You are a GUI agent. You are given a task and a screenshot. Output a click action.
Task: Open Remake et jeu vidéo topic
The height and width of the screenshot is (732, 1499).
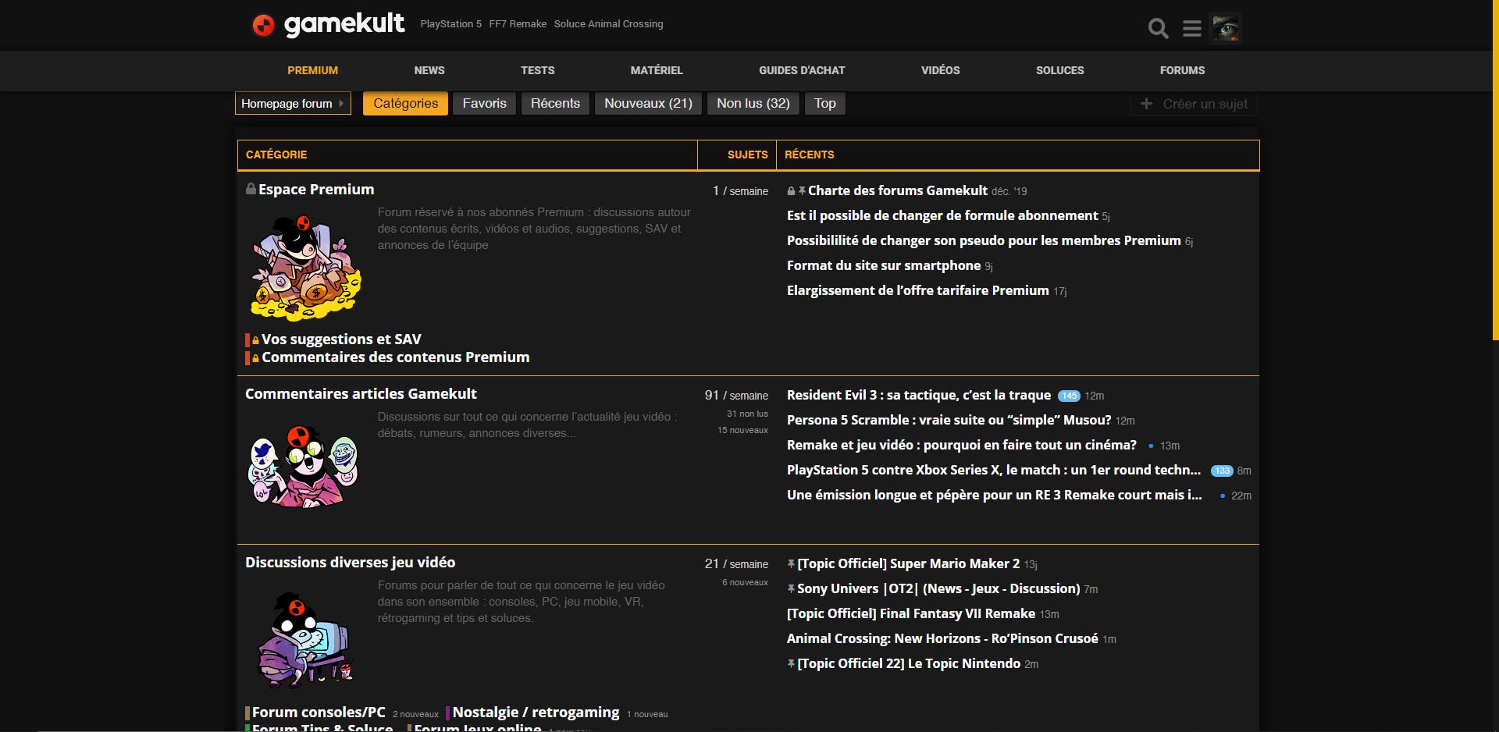[x=962, y=445]
